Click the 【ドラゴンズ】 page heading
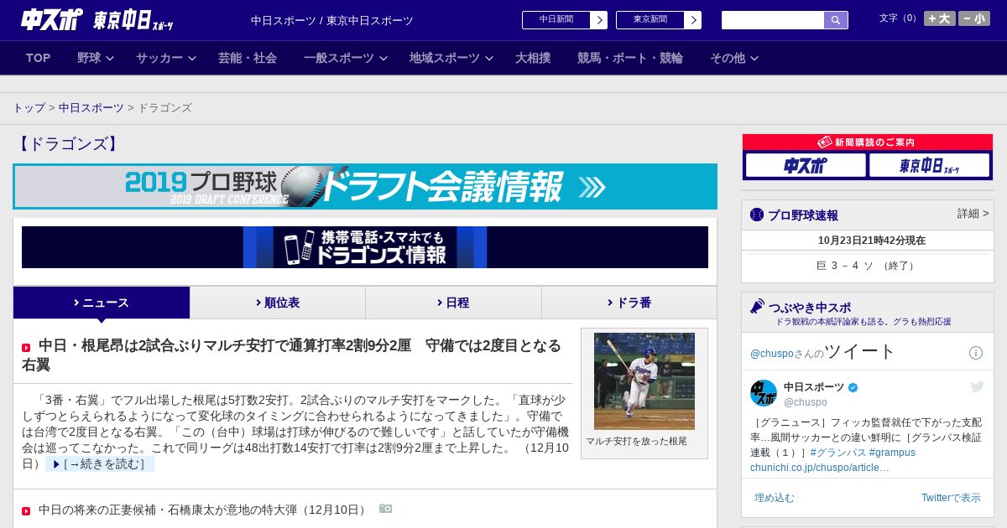Screen dimensions: 1007x528 (69, 144)
